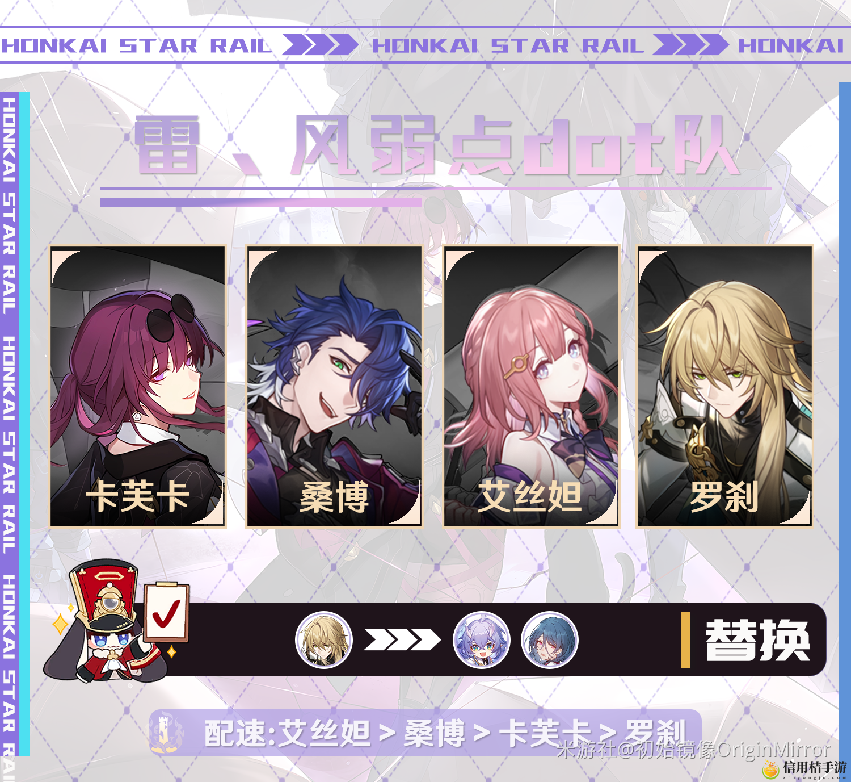Click the 替换 replace label
This screenshot has height=782, width=851.
coord(758,640)
